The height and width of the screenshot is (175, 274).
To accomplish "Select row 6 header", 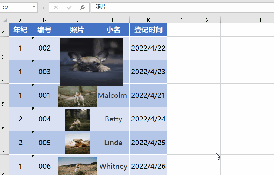I will pyautogui.click(x=4, y=119).
